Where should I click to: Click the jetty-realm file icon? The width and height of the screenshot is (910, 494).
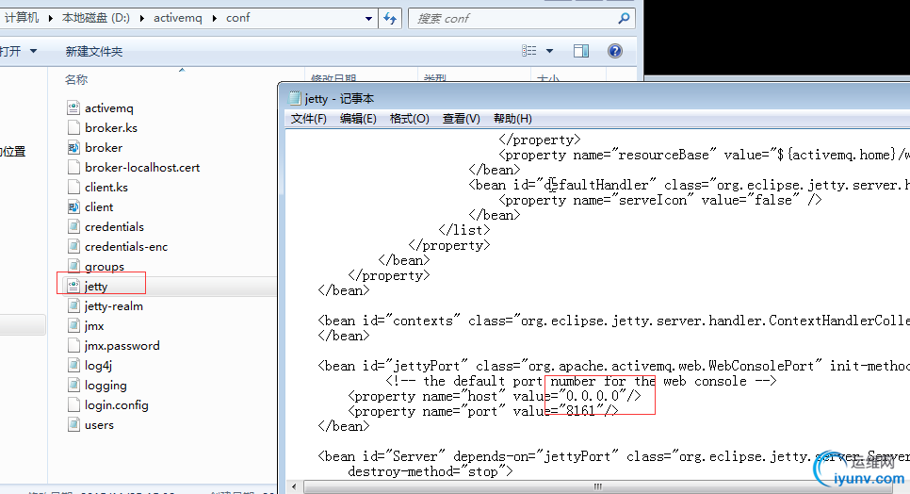[73, 305]
